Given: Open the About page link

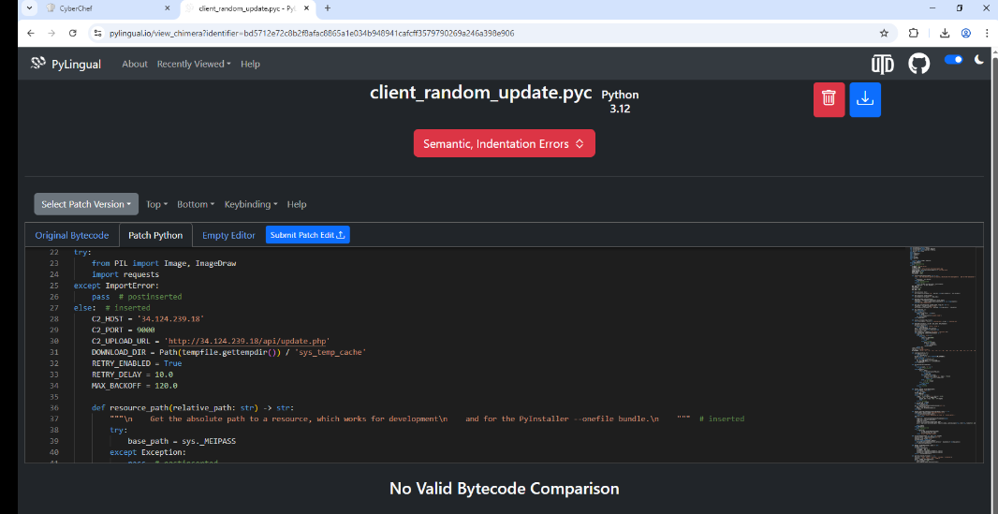Looking at the screenshot, I should [x=134, y=64].
